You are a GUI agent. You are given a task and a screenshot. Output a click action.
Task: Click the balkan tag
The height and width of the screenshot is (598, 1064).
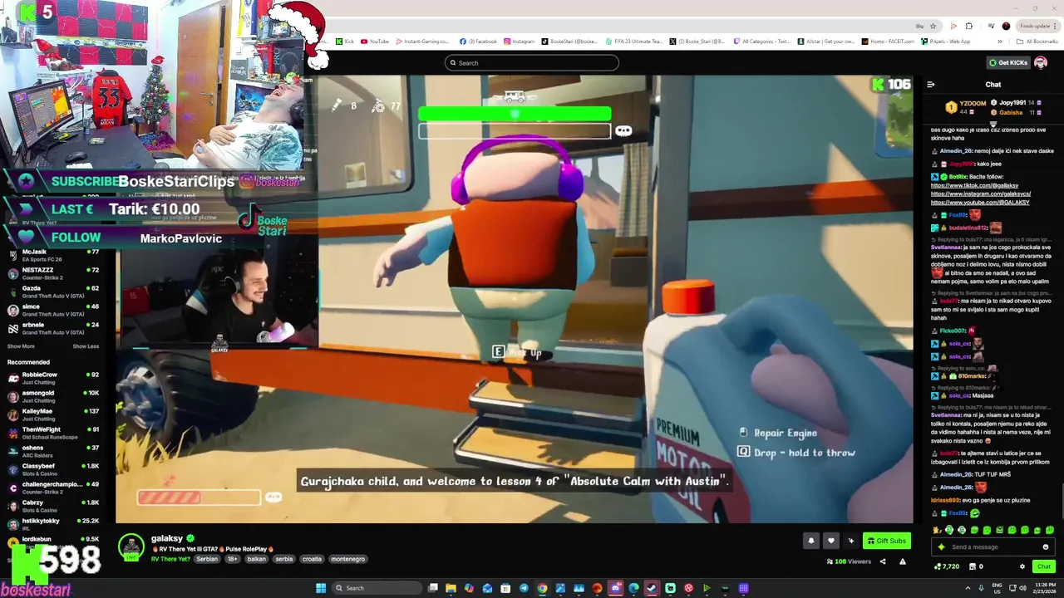click(257, 559)
